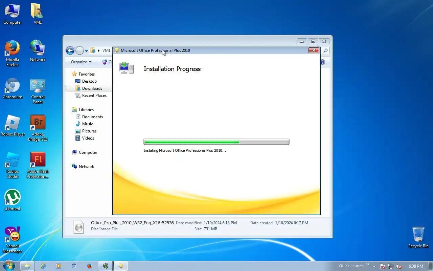Launch Adobe Flash Professional shortcut
The width and height of the screenshot is (433, 271).
pyautogui.click(x=38, y=166)
